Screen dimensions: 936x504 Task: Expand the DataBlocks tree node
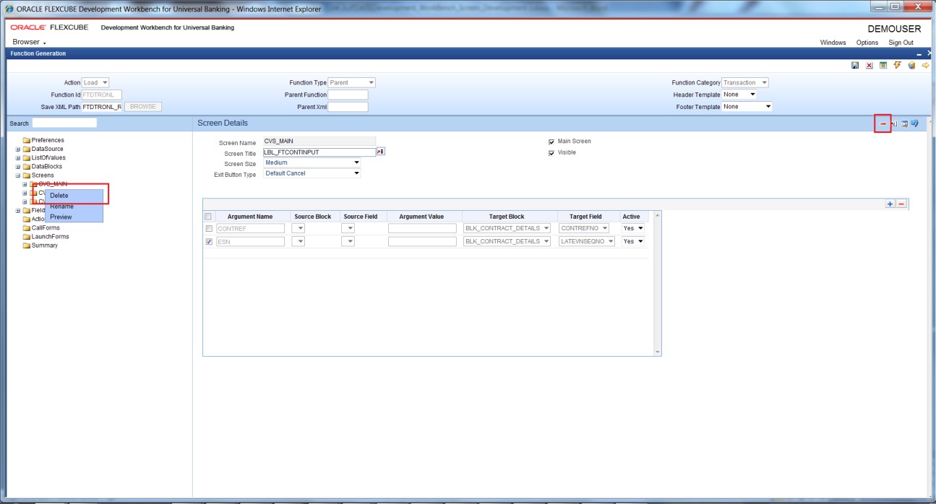pyautogui.click(x=18, y=166)
